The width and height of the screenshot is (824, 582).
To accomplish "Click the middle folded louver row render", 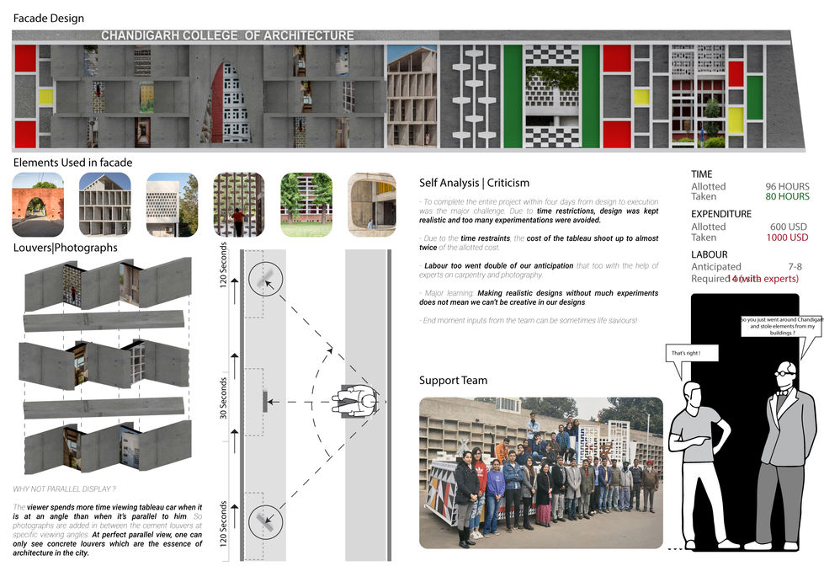I will (x=104, y=366).
